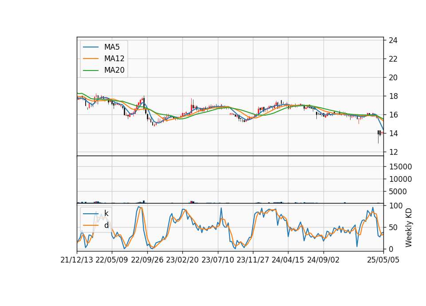426x306 pixels.
Task: Click the MA5 legend label
Action: [112, 47]
